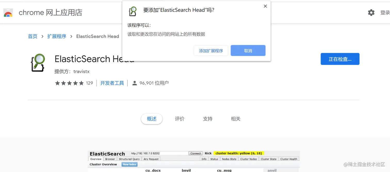This screenshot has width=390, height=172.
Task: Click Connect button in the preview screenshot
Action: [x=196, y=153]
